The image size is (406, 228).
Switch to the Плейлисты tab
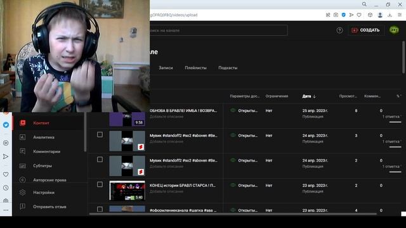click(x=196, y=68)
